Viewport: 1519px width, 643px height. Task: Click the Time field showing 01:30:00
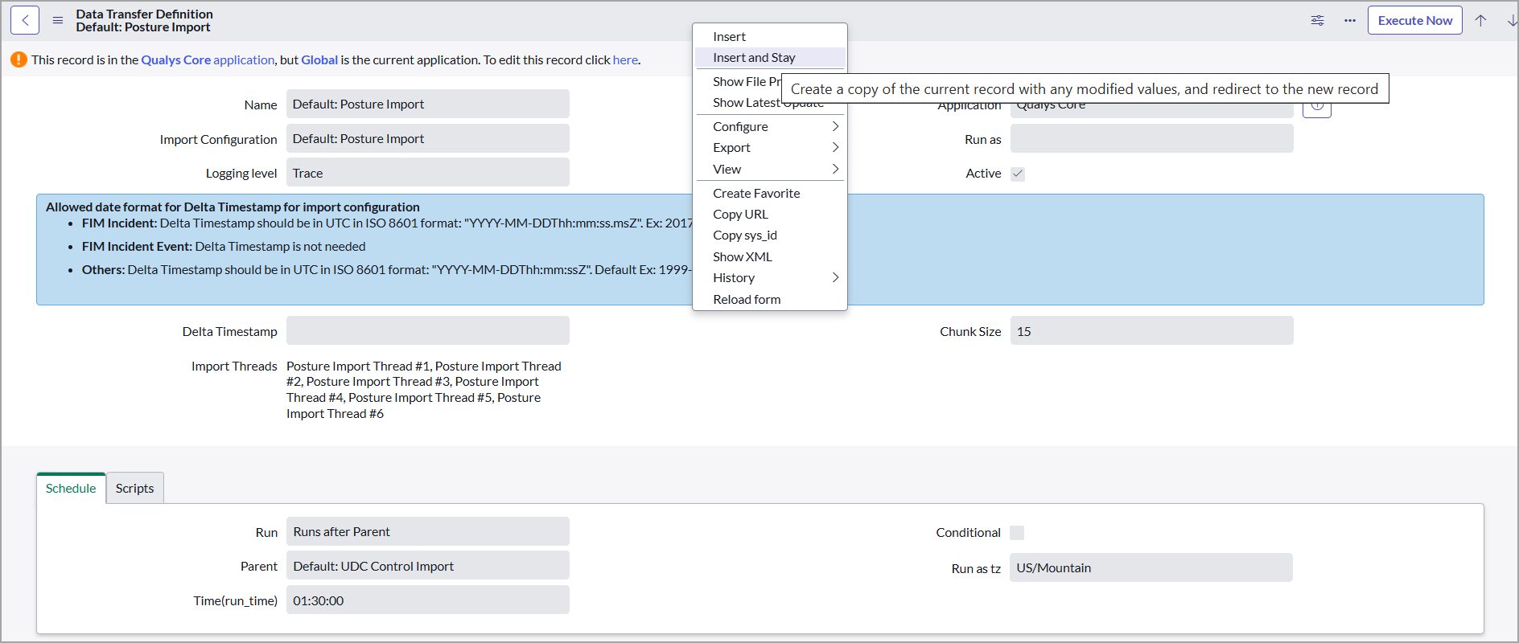click(x=428, y=600)
